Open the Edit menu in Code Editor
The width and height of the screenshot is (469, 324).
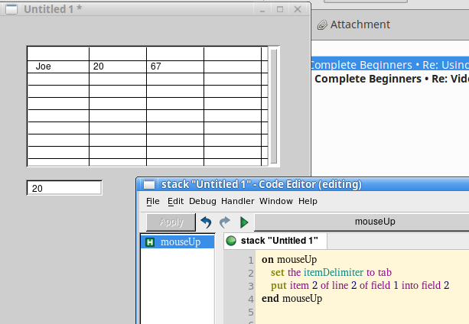175,201
